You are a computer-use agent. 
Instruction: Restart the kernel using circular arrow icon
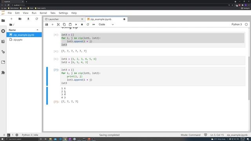88,24
